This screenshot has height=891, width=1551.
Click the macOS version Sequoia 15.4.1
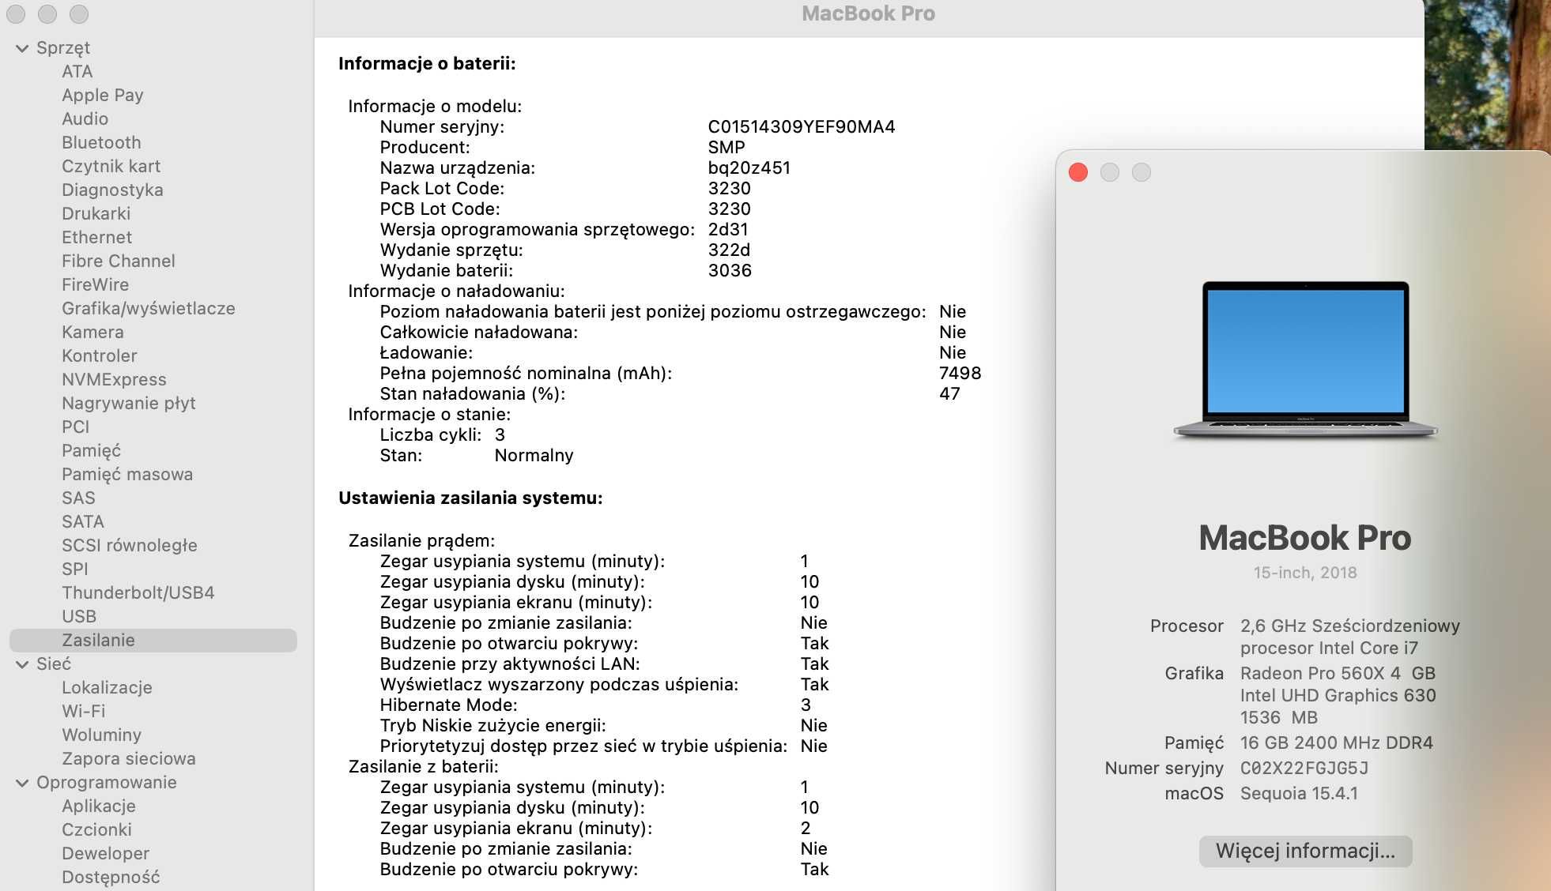(x=1299, y=793)
